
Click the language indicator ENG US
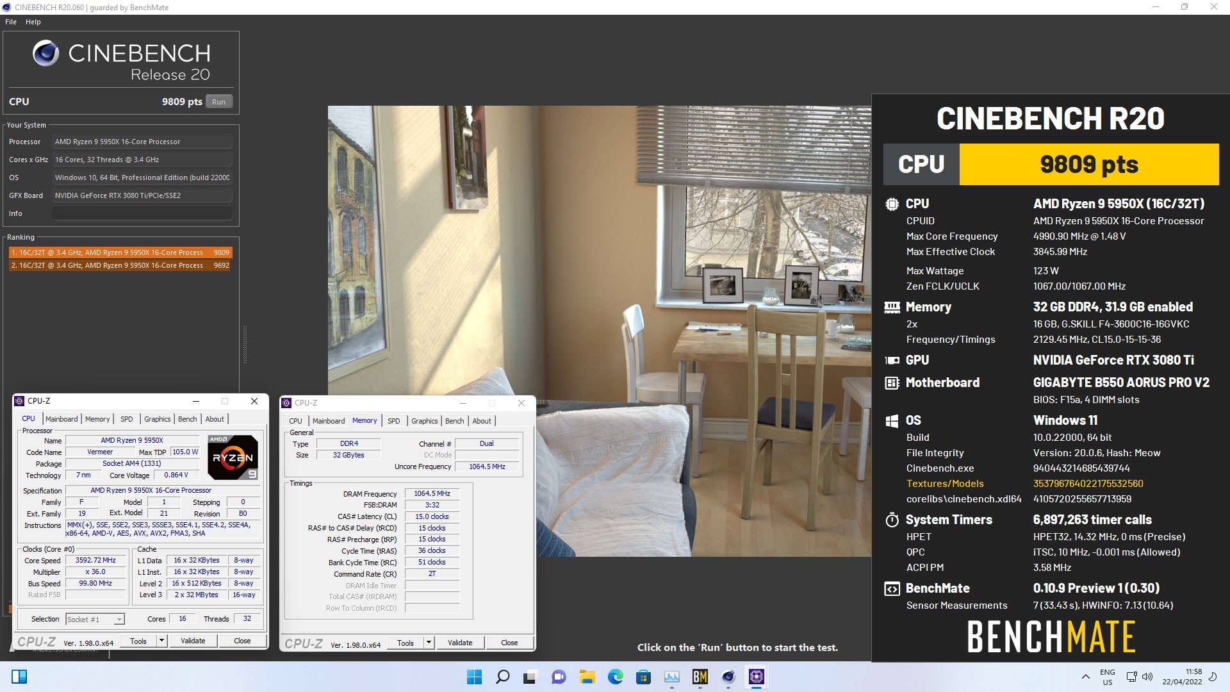1108,677
